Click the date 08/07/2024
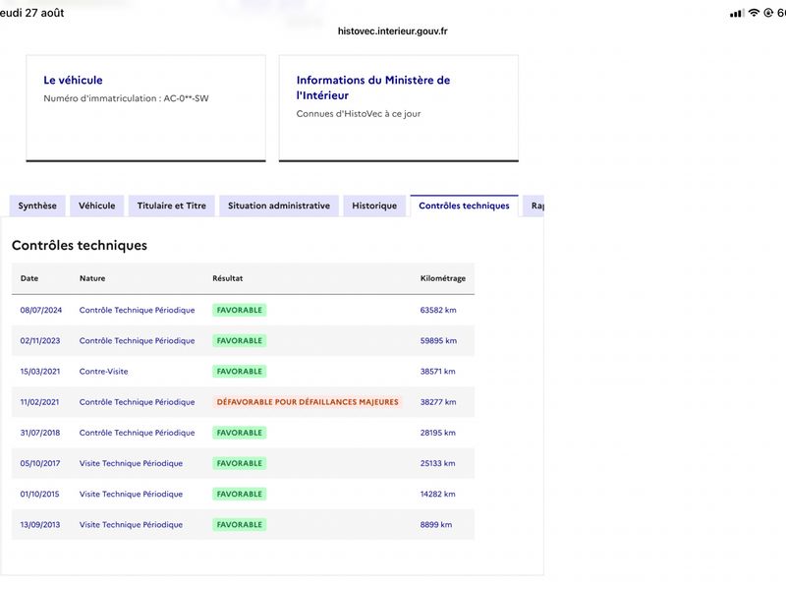Screen dimensions: 786x590 40,310
